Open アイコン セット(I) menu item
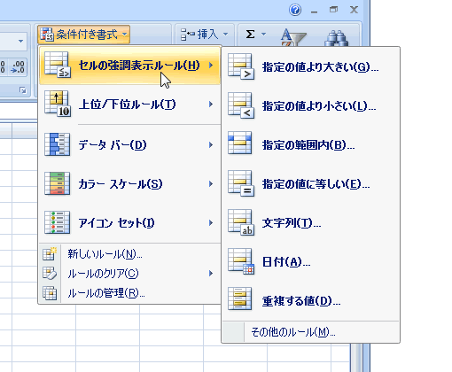 129,223
